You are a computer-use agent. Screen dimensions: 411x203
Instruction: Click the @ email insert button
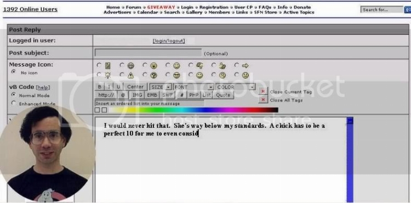(123, 95)
